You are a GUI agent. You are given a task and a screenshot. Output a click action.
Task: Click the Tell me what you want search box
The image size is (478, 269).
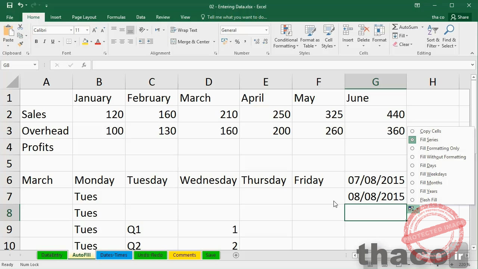click(x=234, y=17)
